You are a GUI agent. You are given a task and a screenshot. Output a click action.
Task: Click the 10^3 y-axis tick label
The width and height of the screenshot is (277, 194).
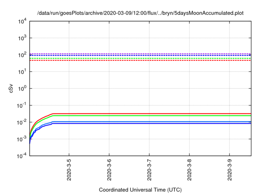pyautogui.click(x=22, y=38)
